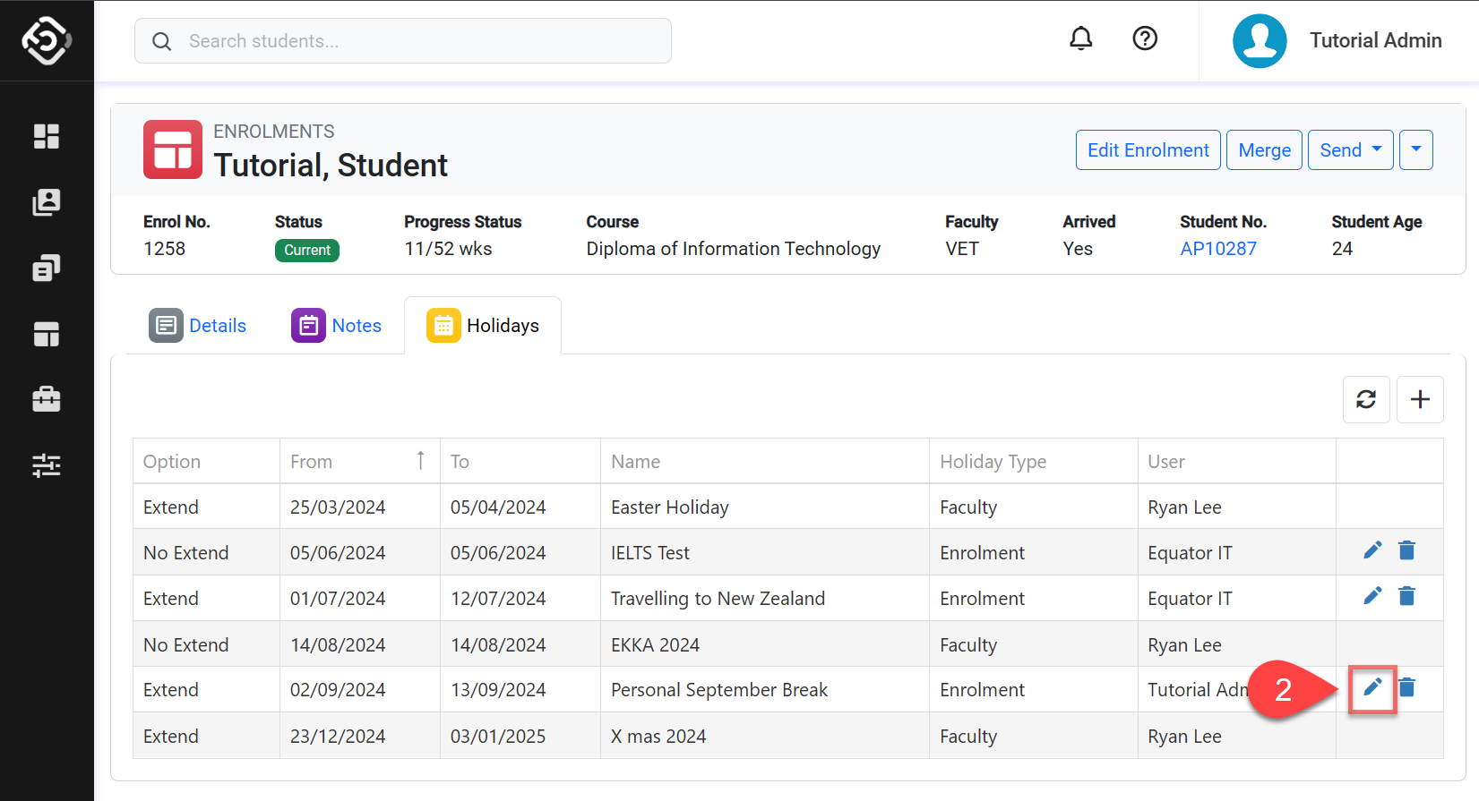Click Tutorial Admin user name
This screenshot has width=1479, height=801.
(x=1375, y=40)
